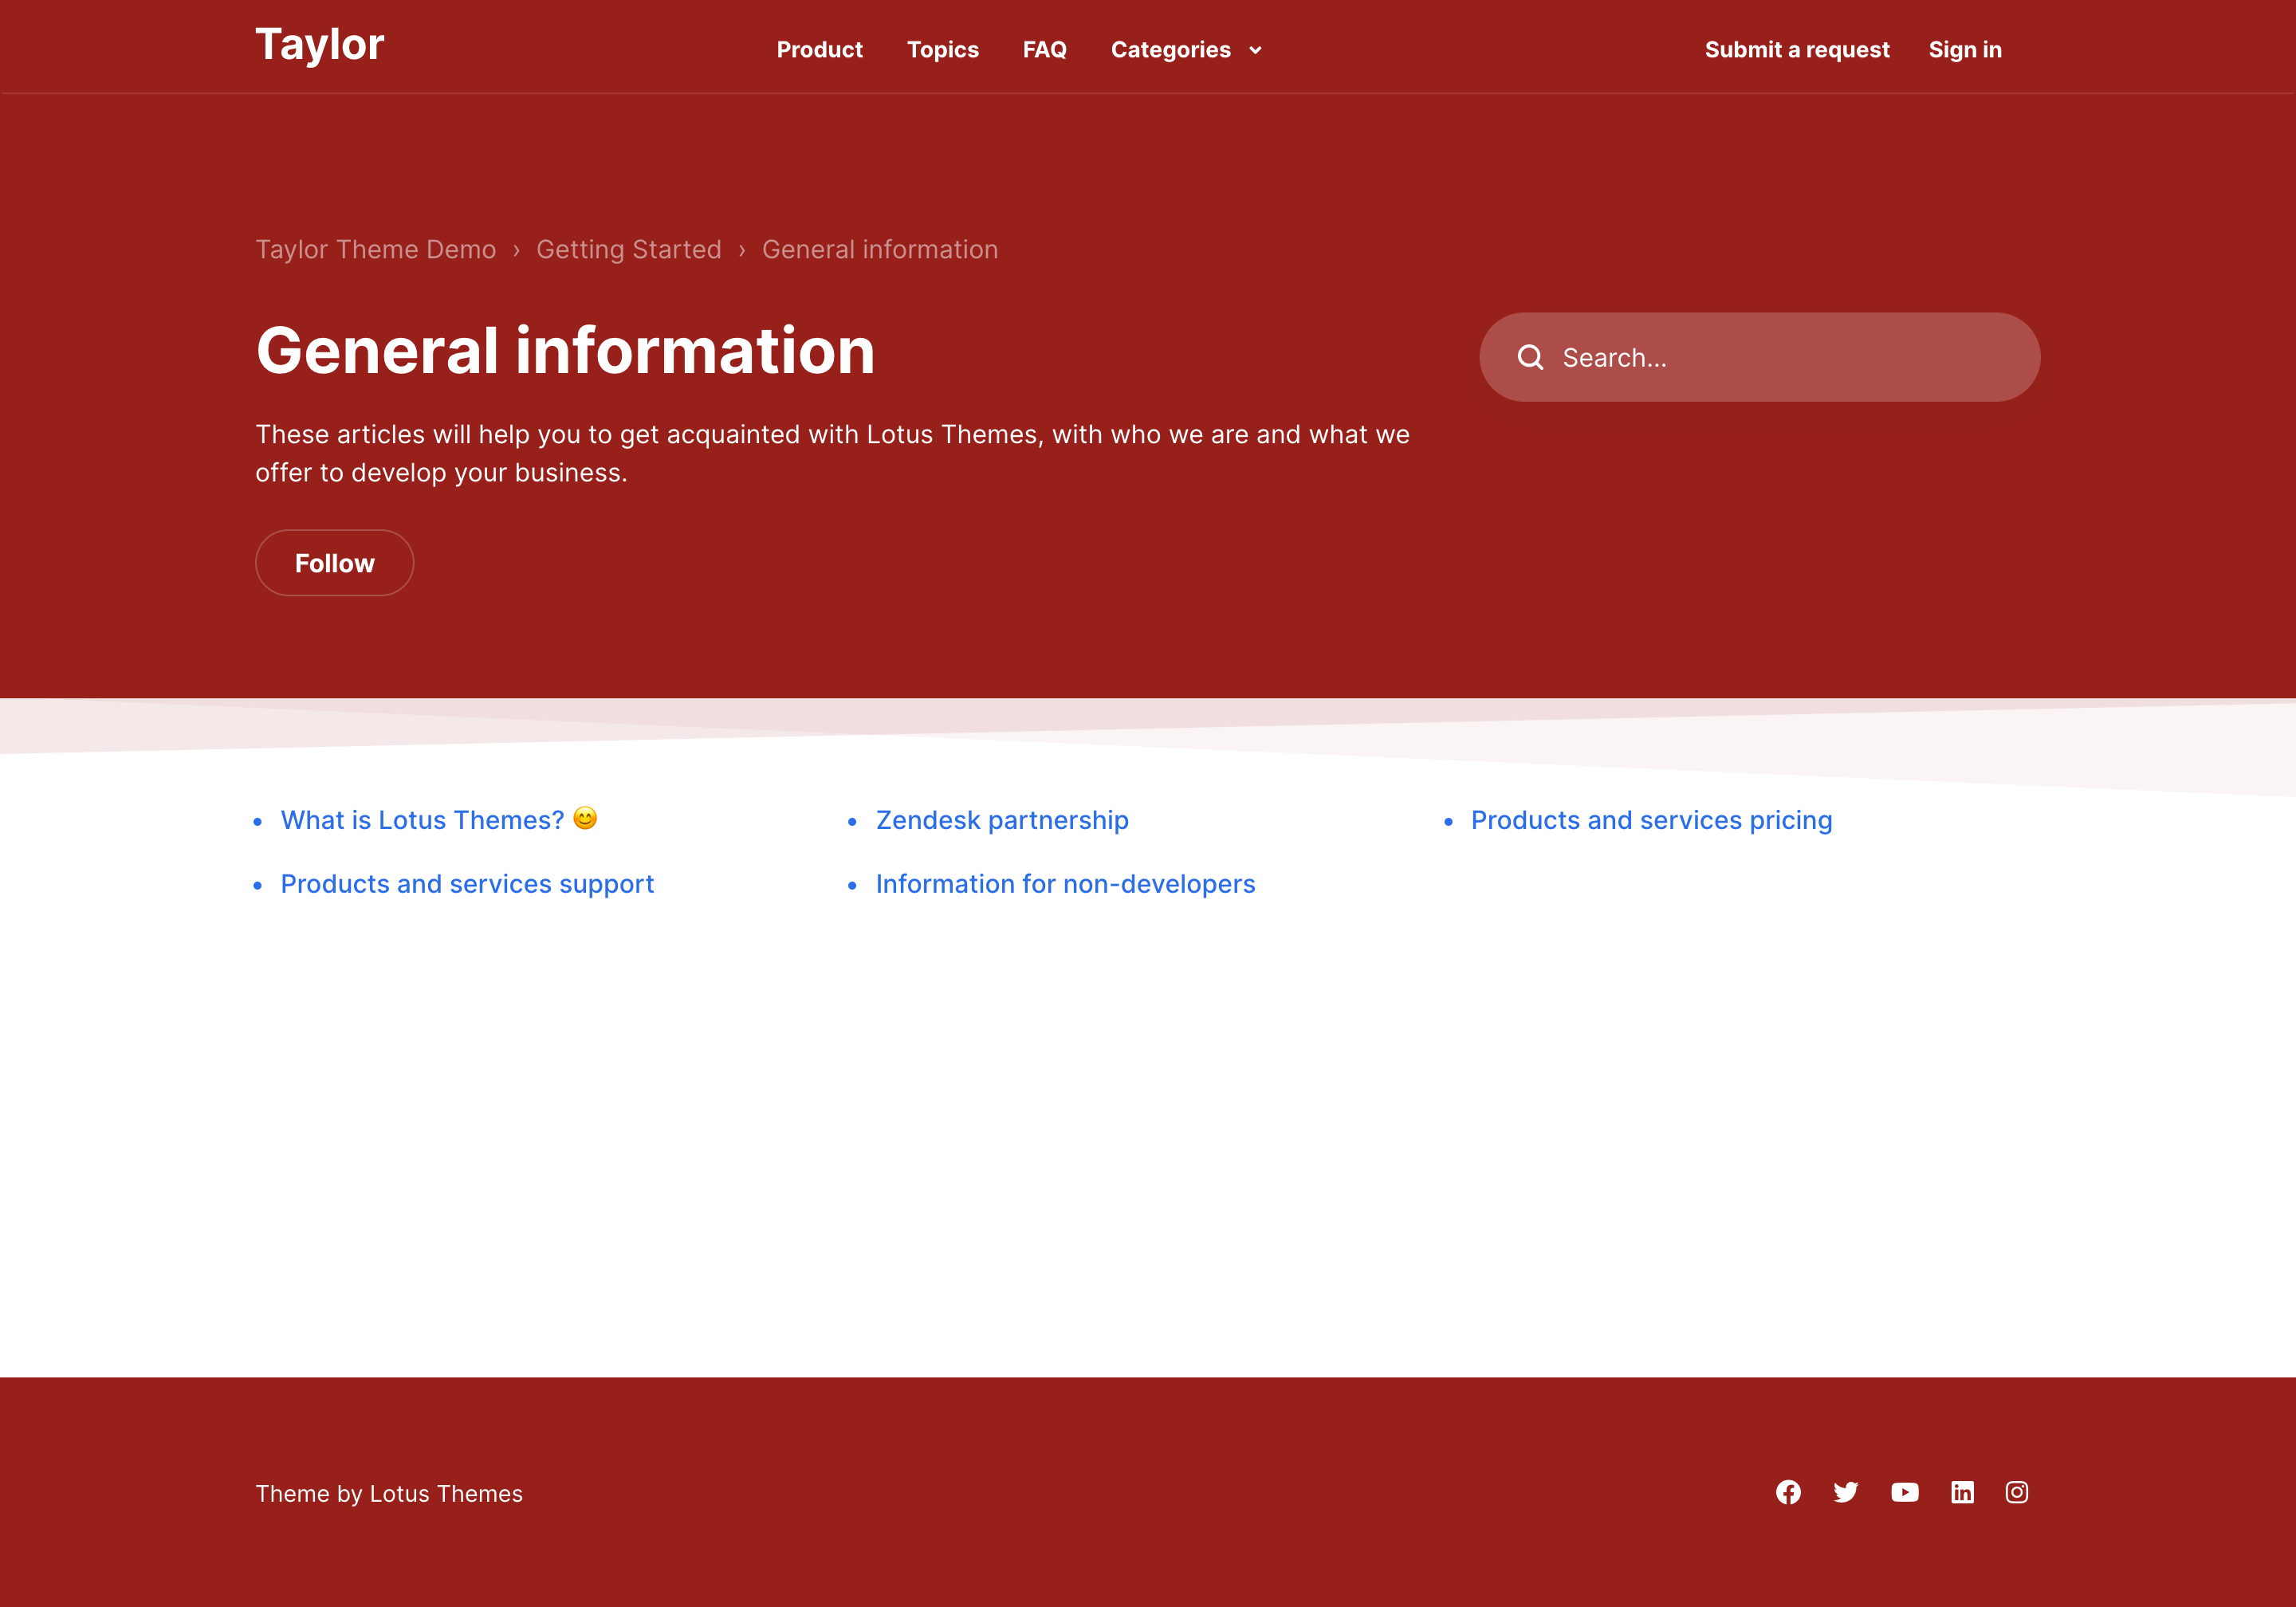Screen dimensions: 2296x1607
Task: Open Products and services pricing article
Action: tap(1651, 820)
